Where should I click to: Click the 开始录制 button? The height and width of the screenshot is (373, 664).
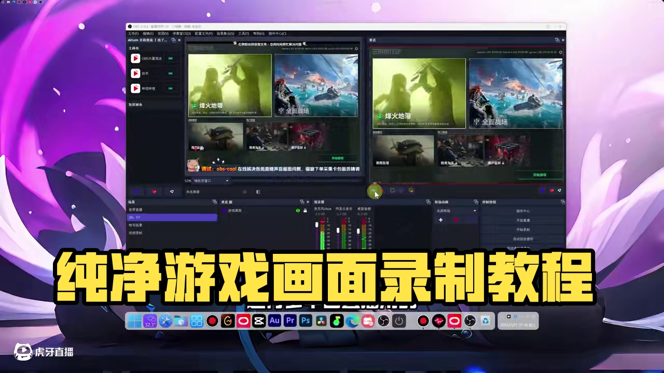[x=523, y=229]
